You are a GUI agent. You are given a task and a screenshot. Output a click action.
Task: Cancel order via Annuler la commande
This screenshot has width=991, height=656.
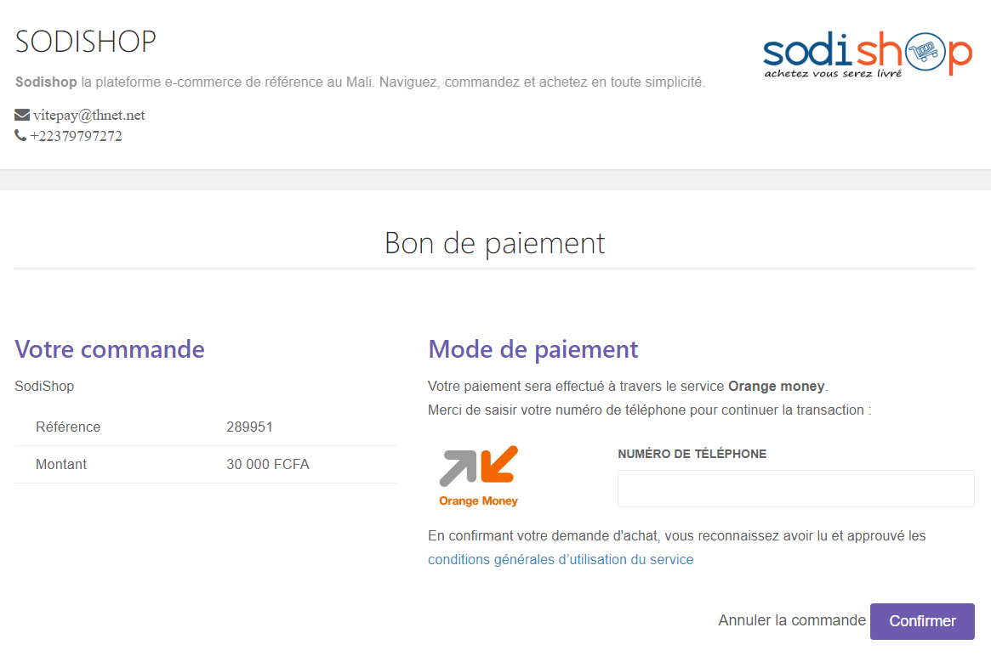[x=792, y=620]
